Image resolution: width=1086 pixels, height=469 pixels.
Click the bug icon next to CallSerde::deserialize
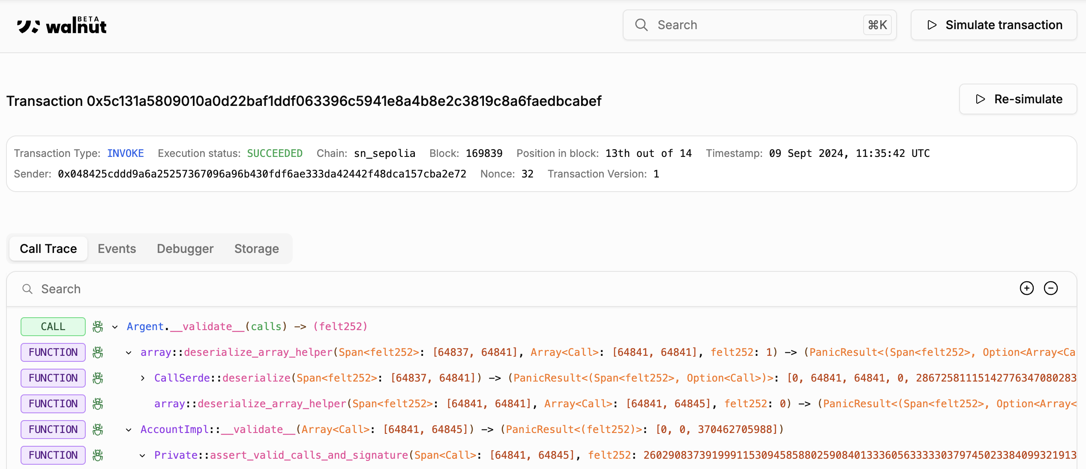99,378
